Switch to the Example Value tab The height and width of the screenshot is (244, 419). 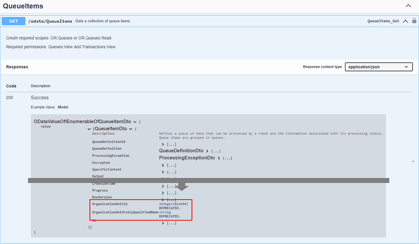(42, 107)
